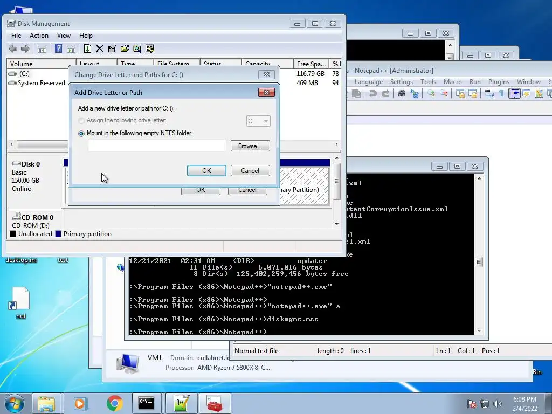The width and height of the screenshot is (552, 414).
Task: Open the Help menu in Disk Management
Action: click(86, 36)
